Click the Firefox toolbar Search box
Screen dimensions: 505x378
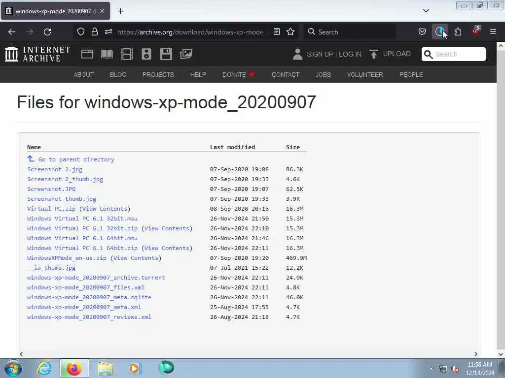[x=350, y=32]
